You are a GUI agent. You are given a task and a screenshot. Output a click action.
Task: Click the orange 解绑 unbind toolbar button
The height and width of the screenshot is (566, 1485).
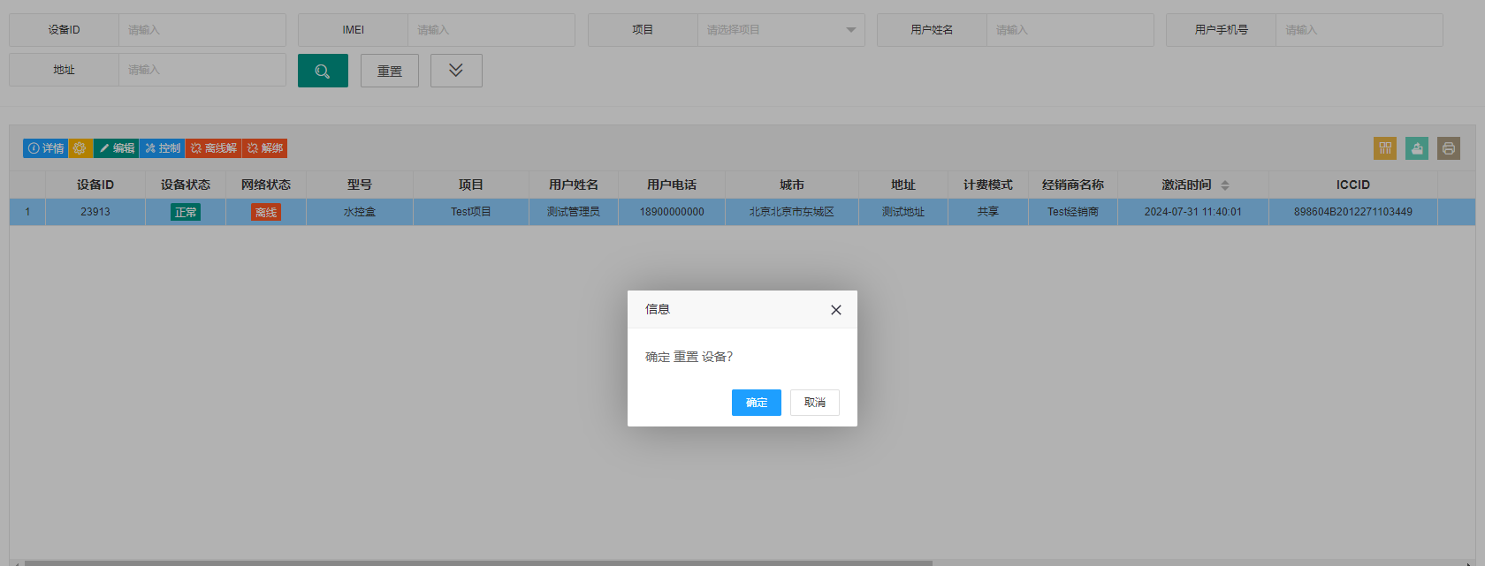[265, 148]
